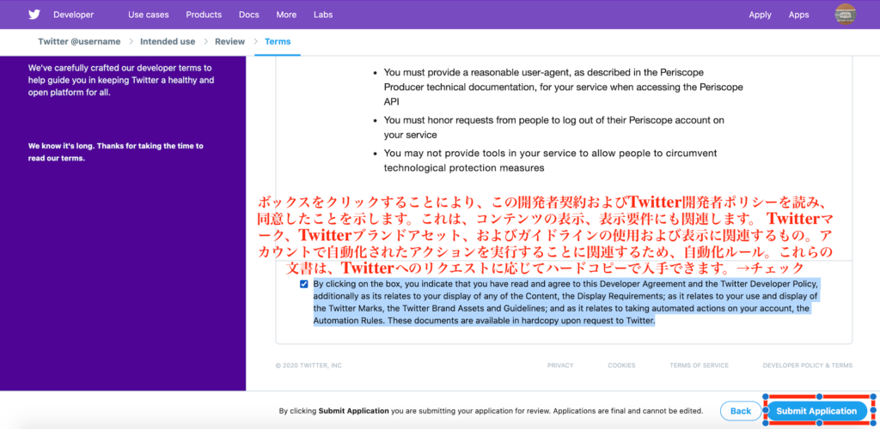880x429 pixels.
Task: Click 'We've carefully crafted our developer terms' text
Action: pyautogui.click(x=121, y=80)
